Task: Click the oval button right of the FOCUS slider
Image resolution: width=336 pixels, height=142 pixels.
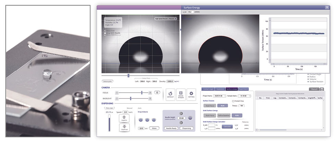Action: point(157,93)
